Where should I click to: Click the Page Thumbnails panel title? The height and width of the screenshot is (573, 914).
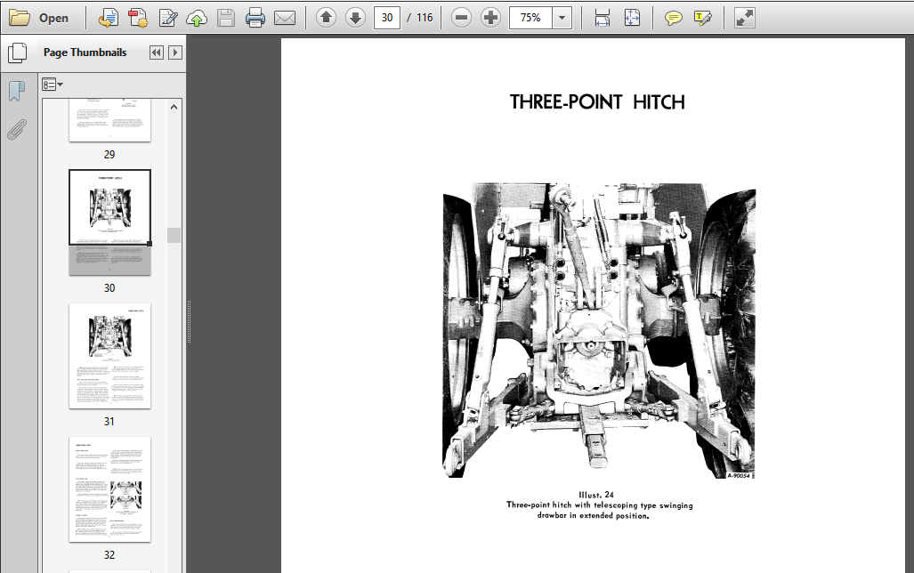tap(85, 52)
